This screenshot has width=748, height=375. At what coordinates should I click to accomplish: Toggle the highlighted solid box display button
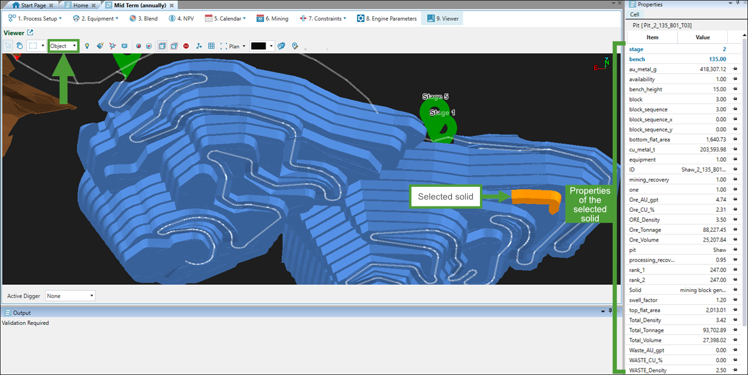tap(162, 46)
